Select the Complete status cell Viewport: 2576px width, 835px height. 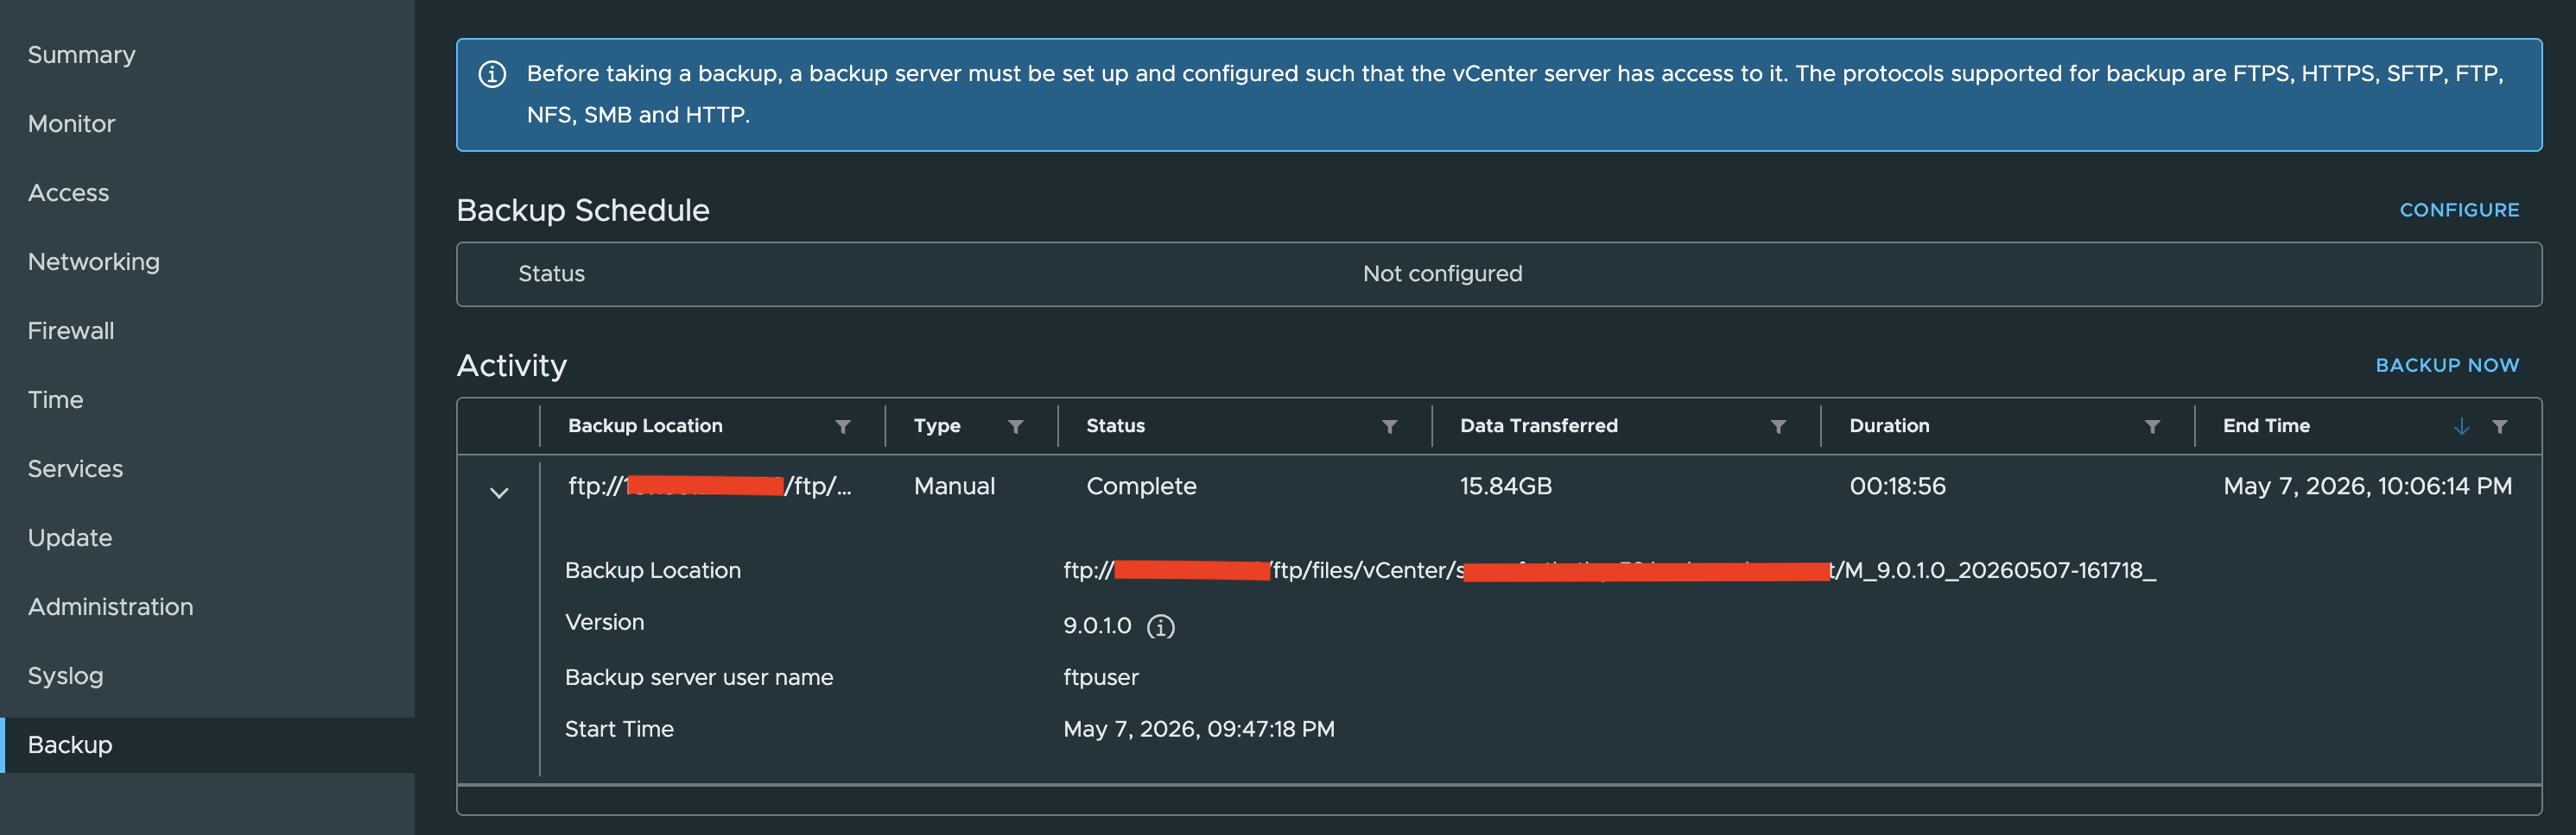coord(1141,487)
